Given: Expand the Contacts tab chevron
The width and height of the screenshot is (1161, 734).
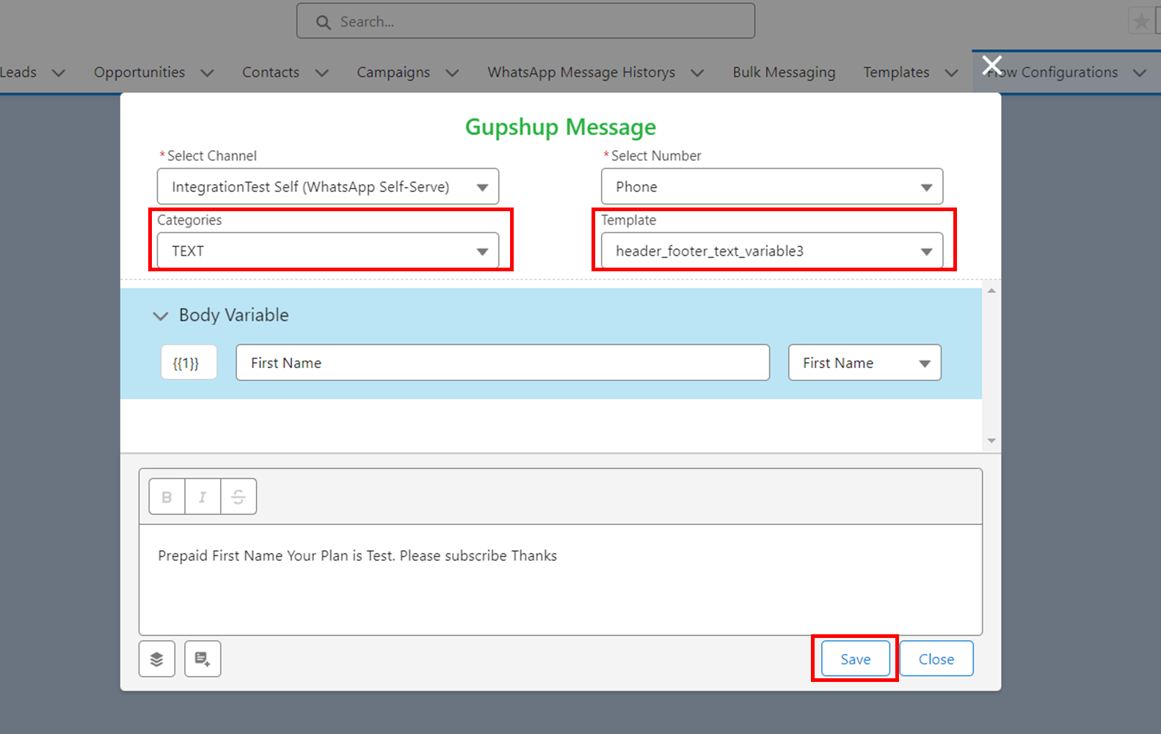Looking at the screenshot, I should pos(322,73).
